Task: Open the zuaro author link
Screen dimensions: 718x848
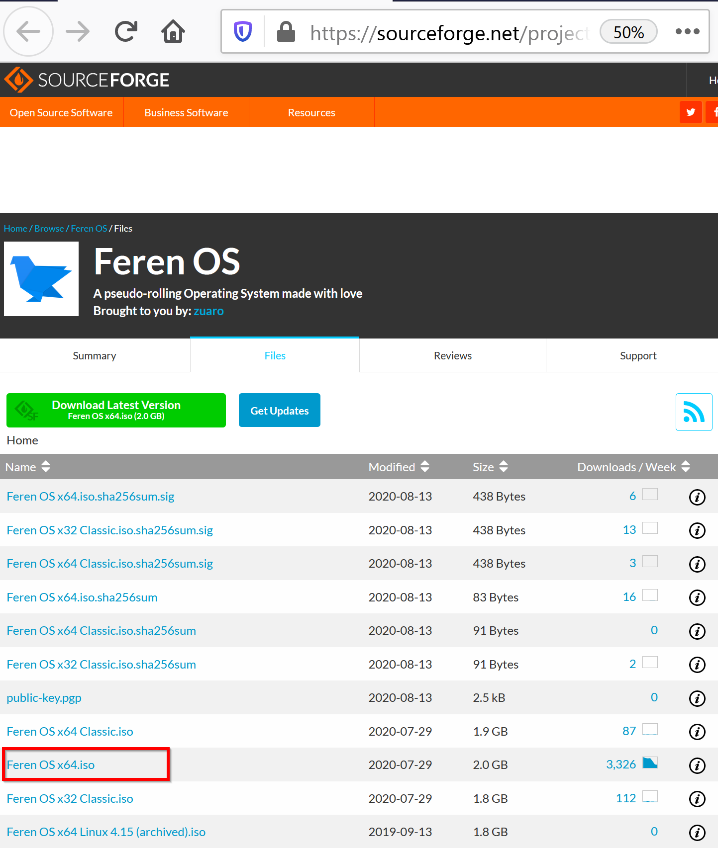Action: (x=208, y=311)
